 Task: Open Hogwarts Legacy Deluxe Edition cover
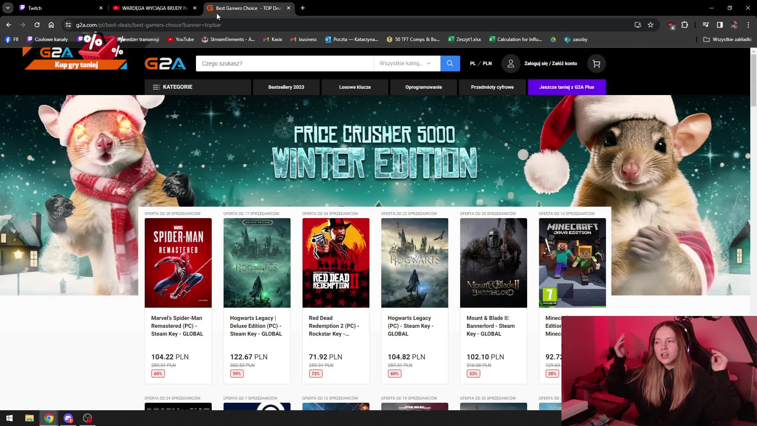[257, 263]
